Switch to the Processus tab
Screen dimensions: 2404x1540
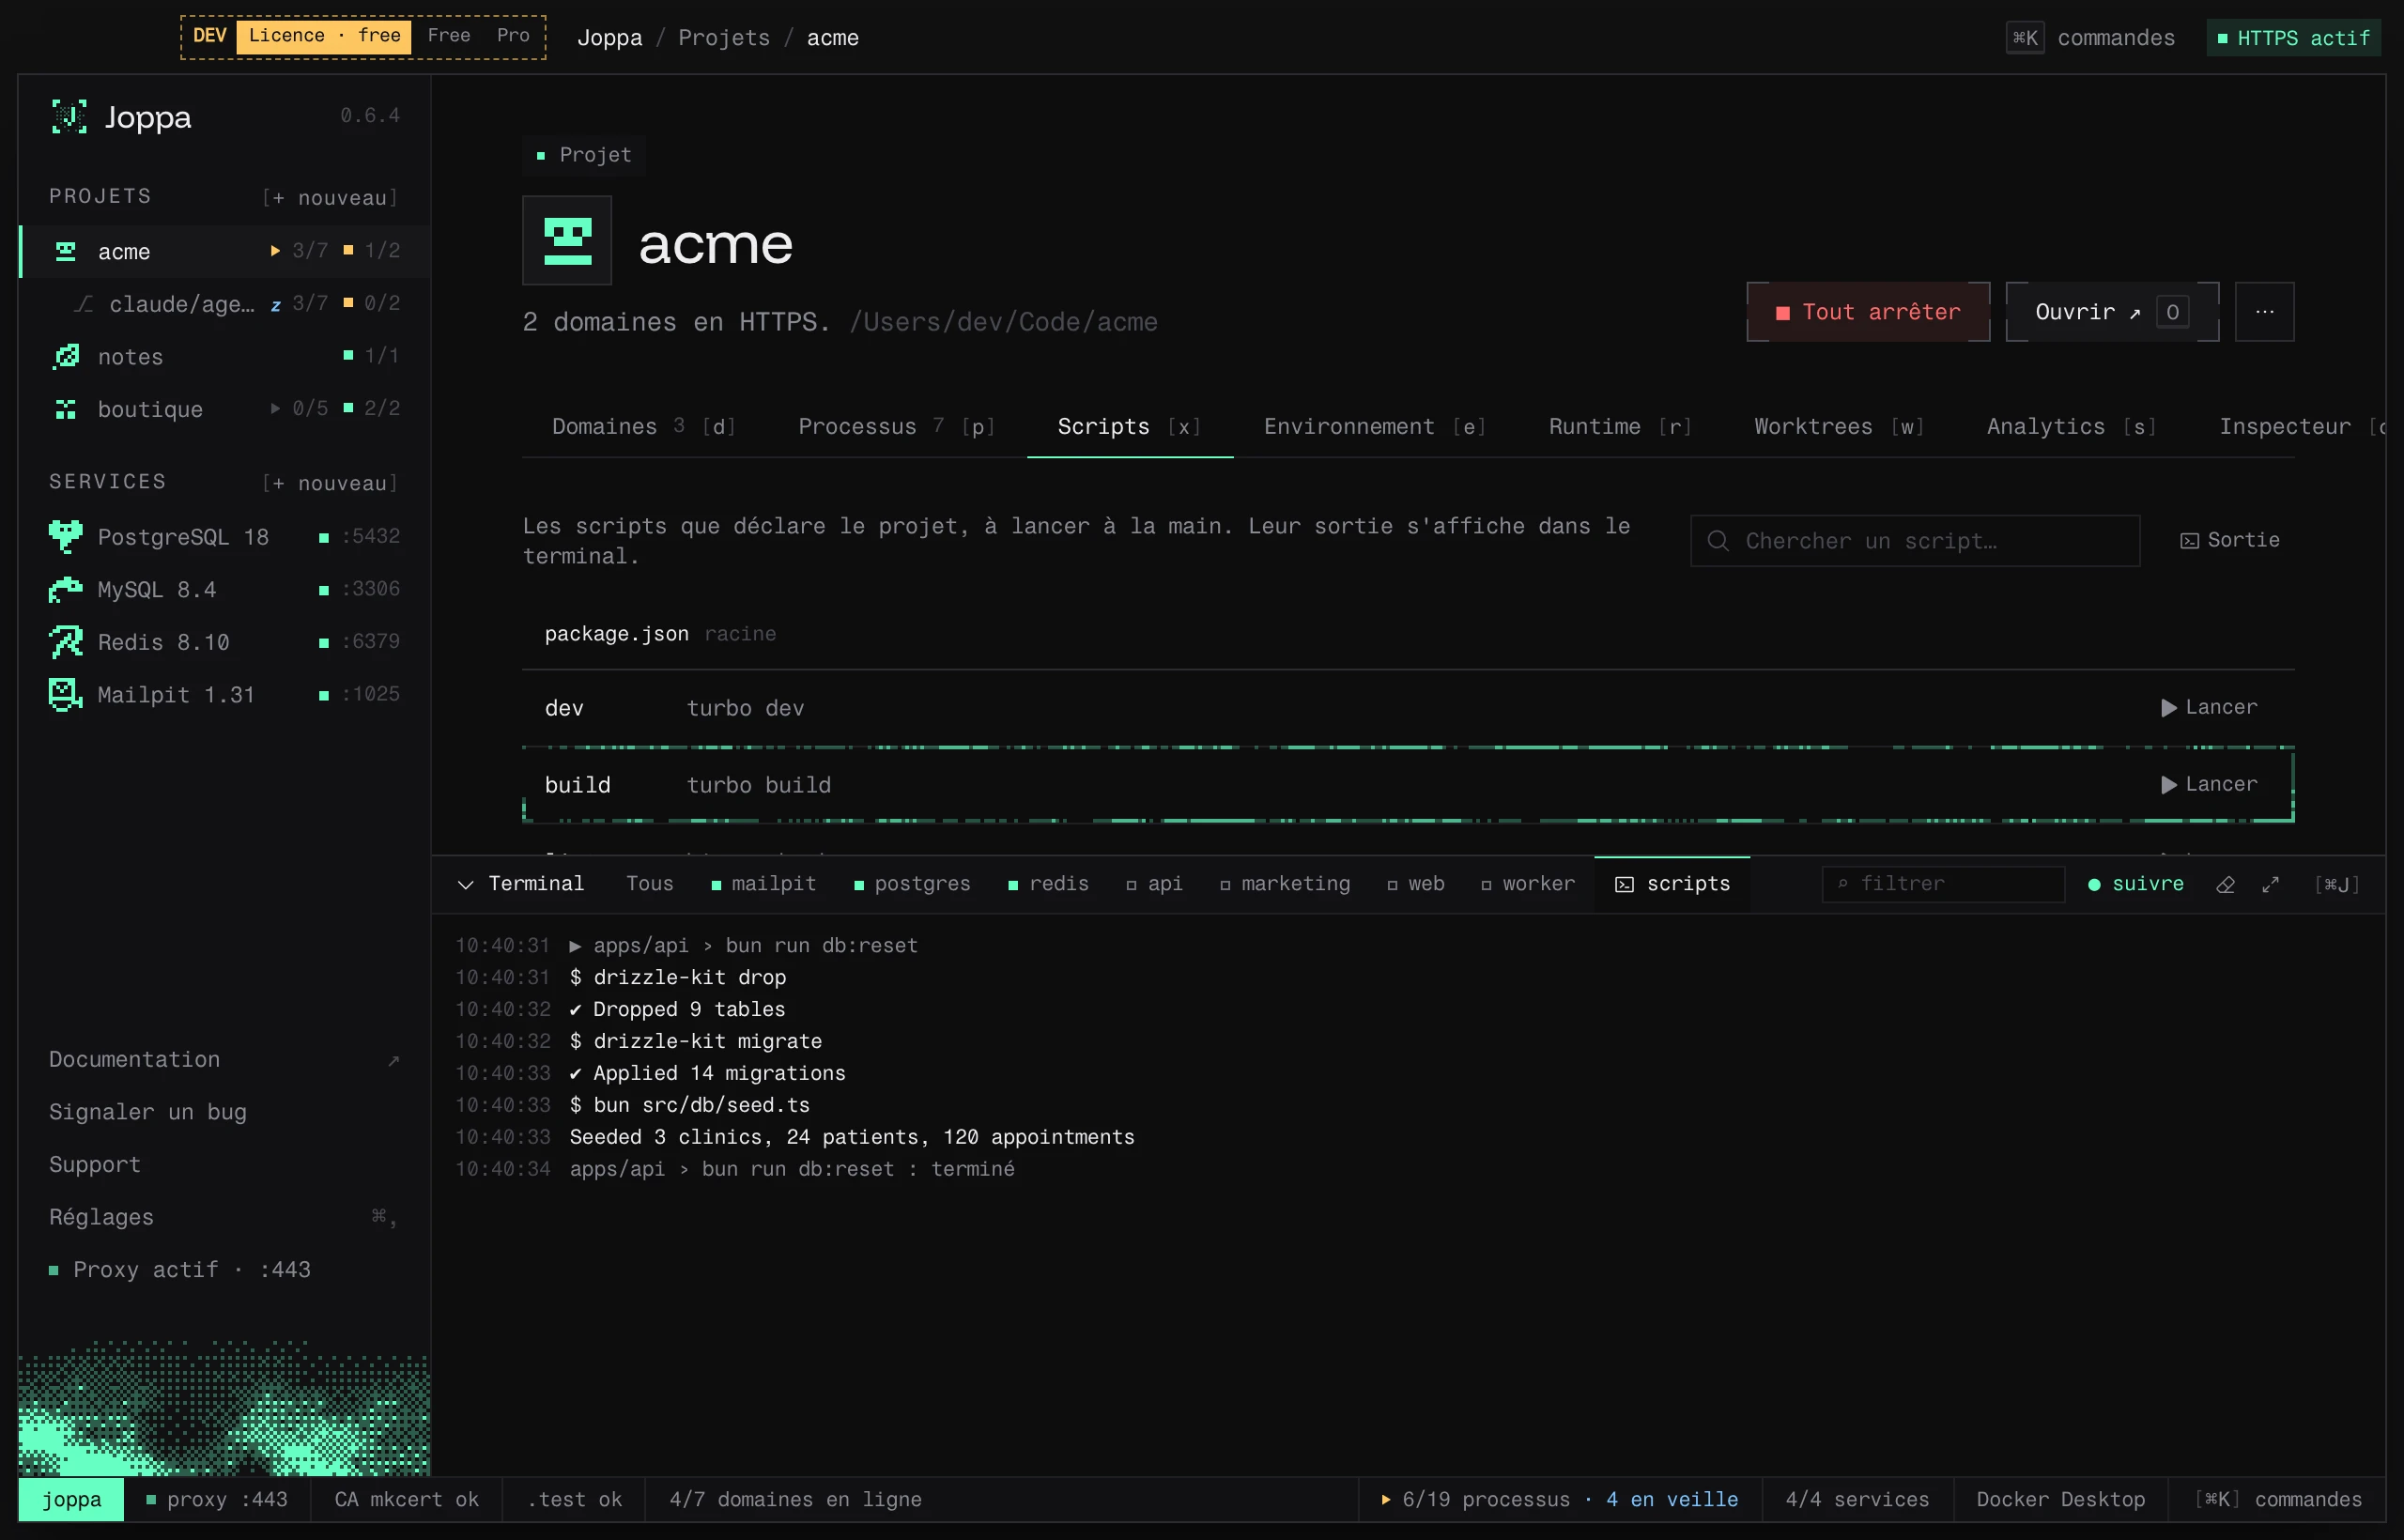coord(896,427)
